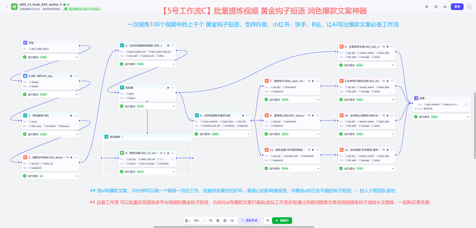The image size is (476, 228).
Task: Expand 0.5统一填写API_key run result
Action: [77, 94]
